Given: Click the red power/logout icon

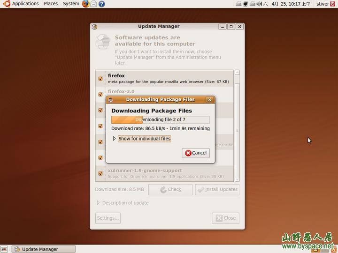Looking at the screenshot, I should tap(333, 4).
